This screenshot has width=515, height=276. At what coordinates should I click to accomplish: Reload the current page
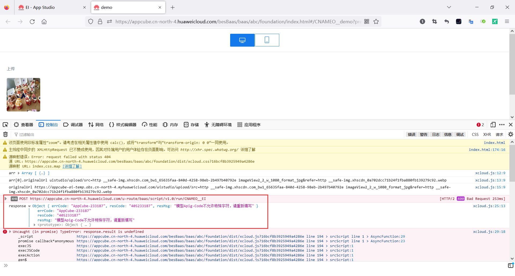click(32, 22)
